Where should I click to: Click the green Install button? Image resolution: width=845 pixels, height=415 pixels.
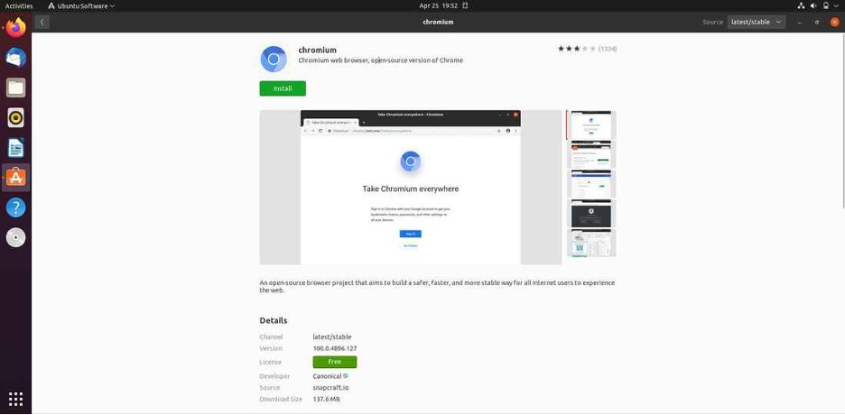283,88
